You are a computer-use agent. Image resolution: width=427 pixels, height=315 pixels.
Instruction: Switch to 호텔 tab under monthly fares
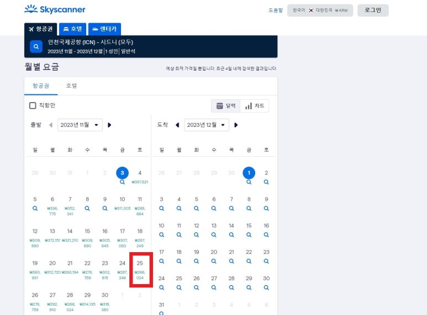(71, 86)
